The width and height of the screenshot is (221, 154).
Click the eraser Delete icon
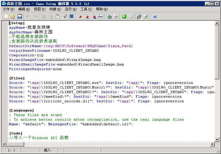point(65,16)
